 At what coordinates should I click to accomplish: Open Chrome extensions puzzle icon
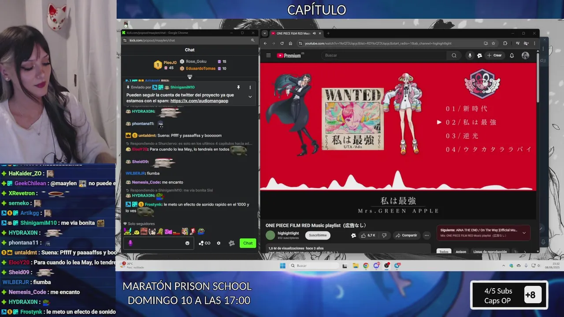tap(505, 43)
